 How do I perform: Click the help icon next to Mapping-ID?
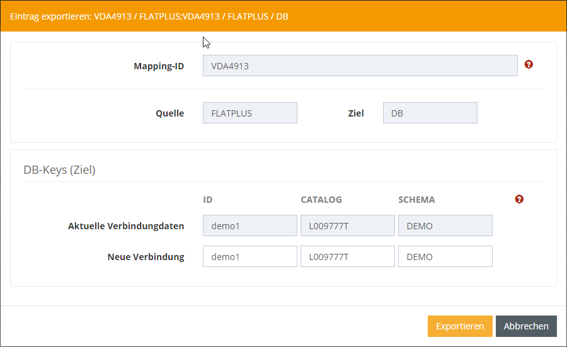(x=529, y=64)
